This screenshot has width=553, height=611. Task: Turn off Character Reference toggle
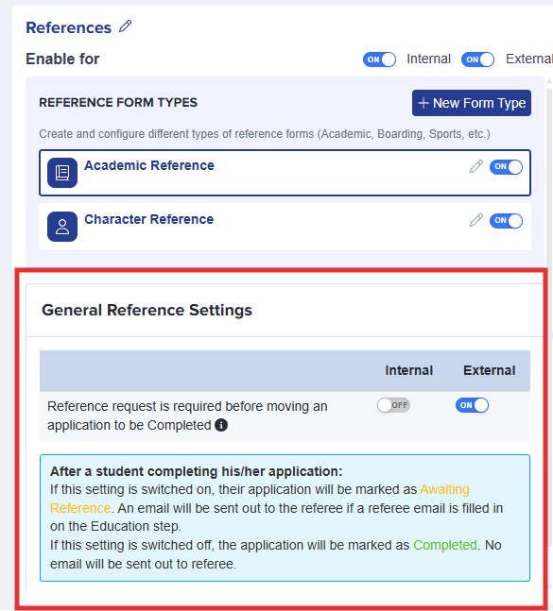pyautogui.click(x=506, y=221)
